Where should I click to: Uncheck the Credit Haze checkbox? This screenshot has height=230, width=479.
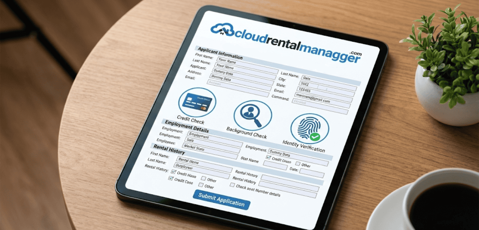click(174, 172)
